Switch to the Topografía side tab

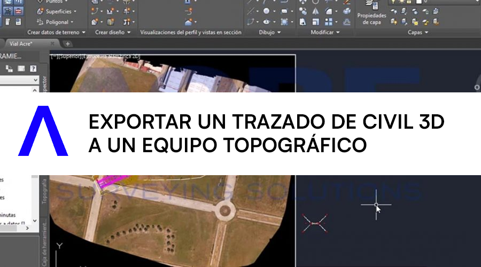coord(44,191)
